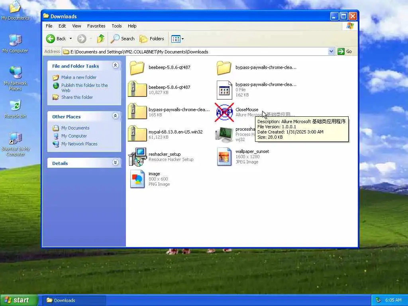Select the reshacker_setup installer icon
408x306 pixels.
(x=137, y=157)
